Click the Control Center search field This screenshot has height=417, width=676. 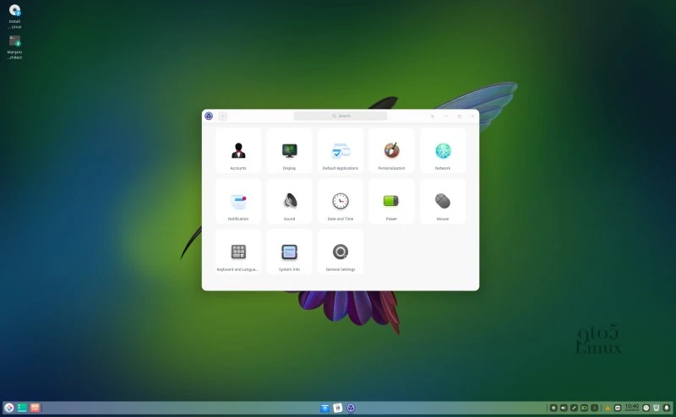pyautogui.click(x=341, y=116)
